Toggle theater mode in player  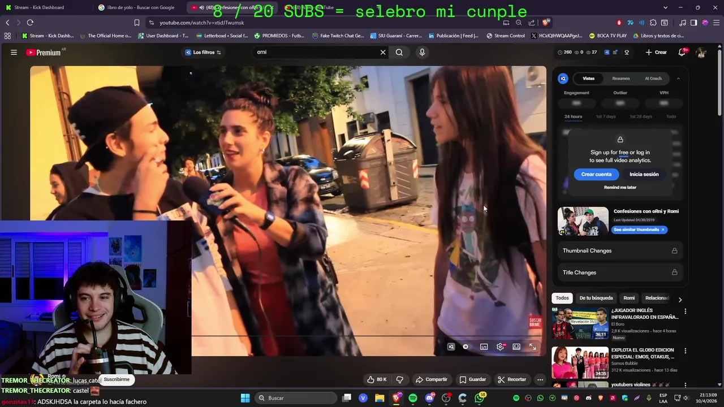(516, 347)
